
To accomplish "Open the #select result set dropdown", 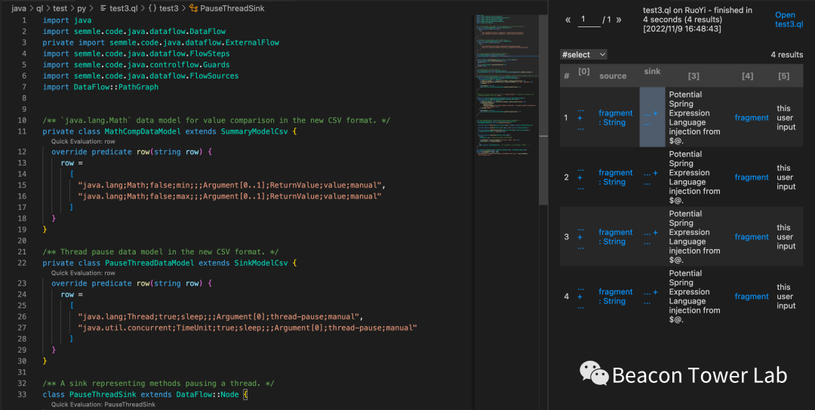I will click(x=584, y=54).
